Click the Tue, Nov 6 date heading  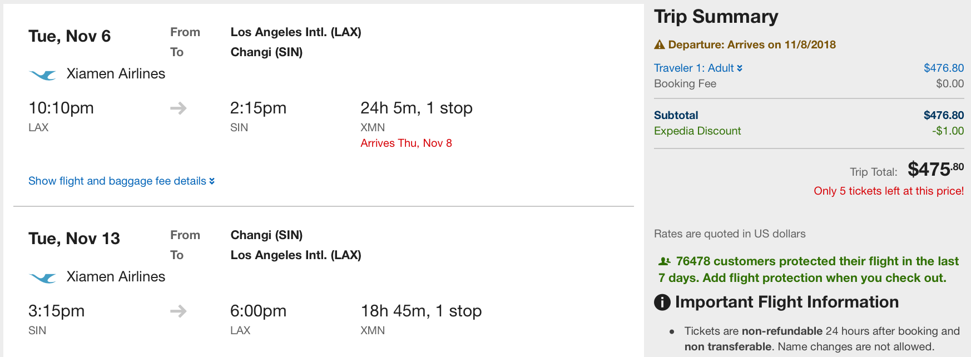coord(70,36)
